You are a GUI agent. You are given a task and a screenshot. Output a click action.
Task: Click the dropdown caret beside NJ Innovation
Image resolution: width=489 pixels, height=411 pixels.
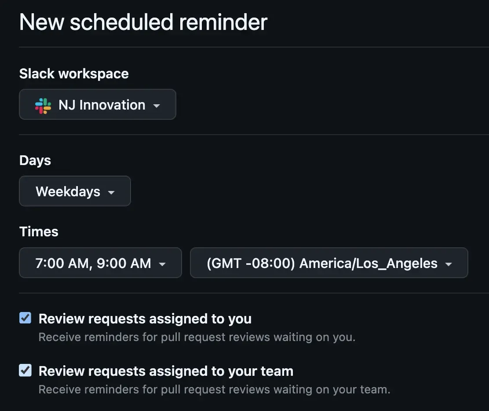(x=157, y=105)
